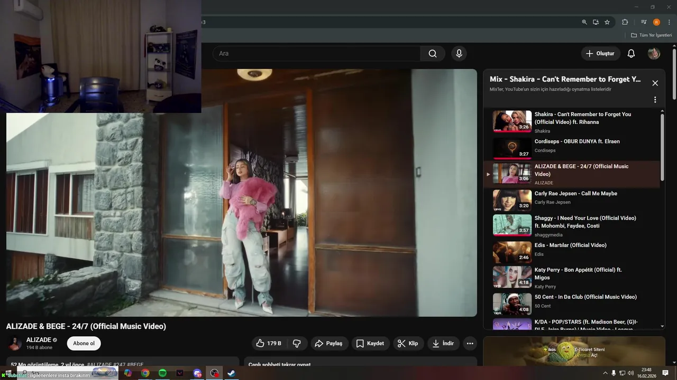
Task: Click the page vertical scrollbar
Action: (x=674, y=74)
